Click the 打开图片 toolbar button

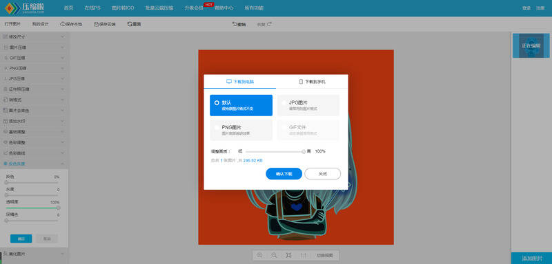point(12,24)
